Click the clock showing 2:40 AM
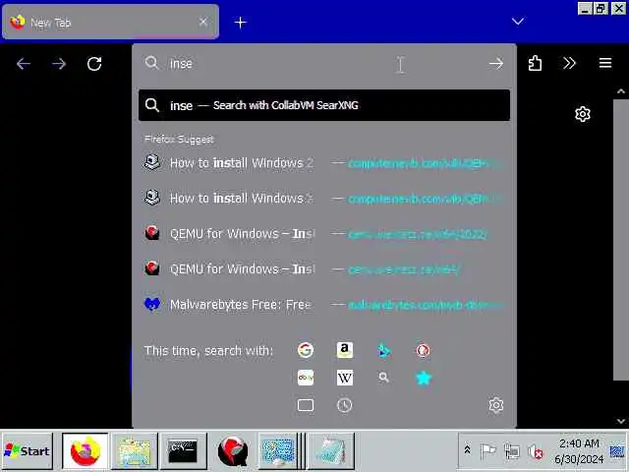629x472 pixels. pos(579,451)
